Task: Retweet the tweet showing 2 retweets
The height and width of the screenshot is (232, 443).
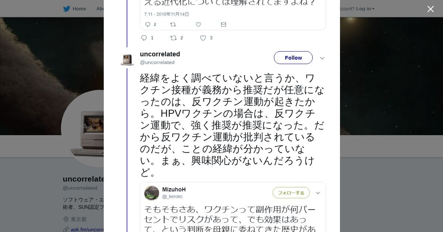Action: click(x=174, y=38)
